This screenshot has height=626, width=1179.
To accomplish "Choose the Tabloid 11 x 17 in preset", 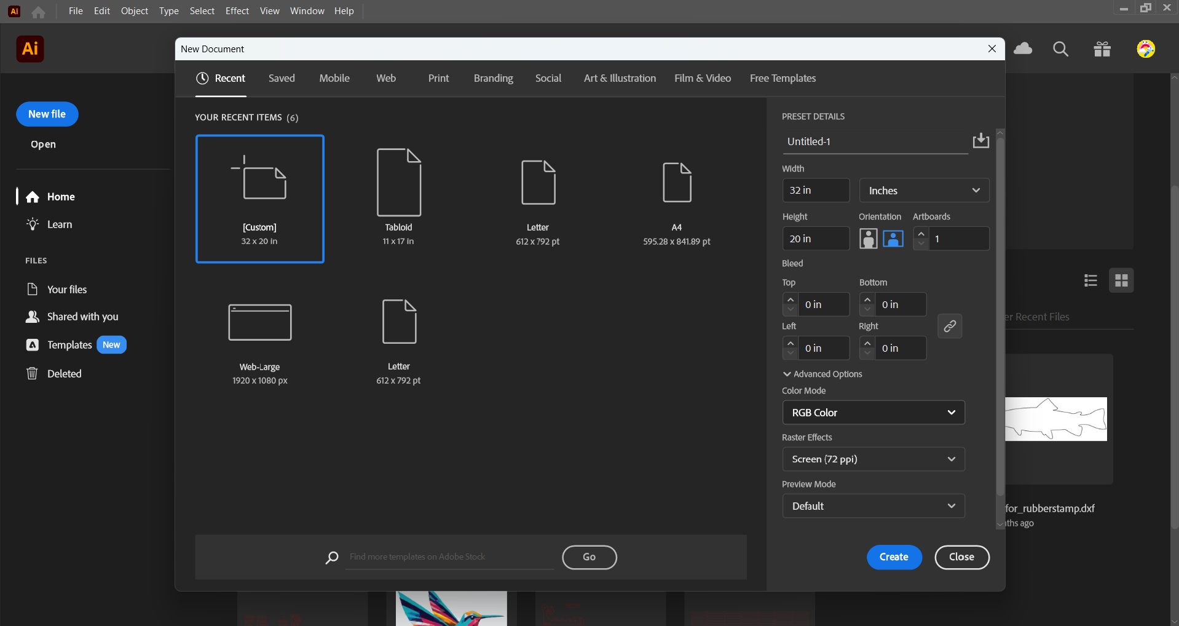I will [398, 197].
